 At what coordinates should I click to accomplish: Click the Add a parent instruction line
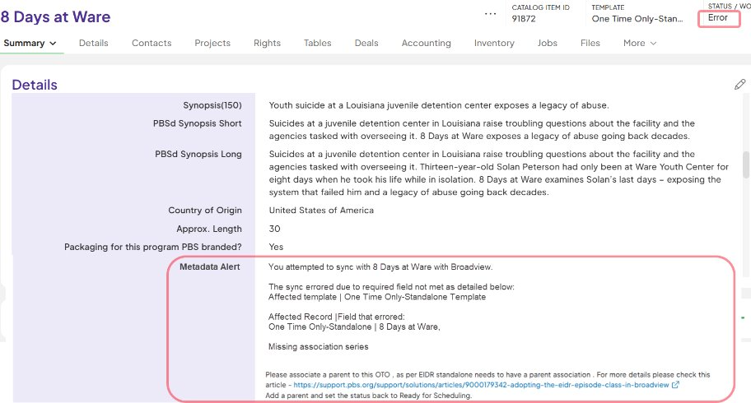click(369, 396)
